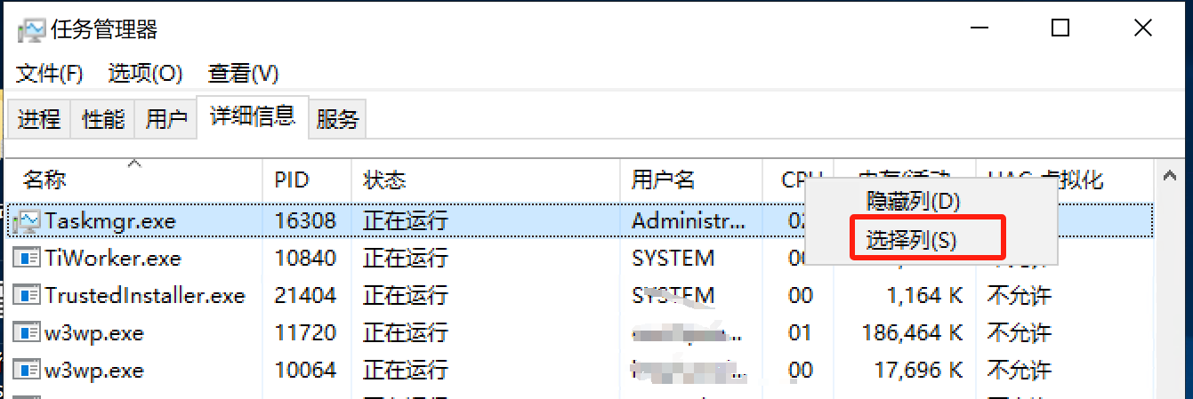Screen dimensions: 1193x399
Task: Click the TrustedInstaller.exe process icon
Action: [28, 295]
